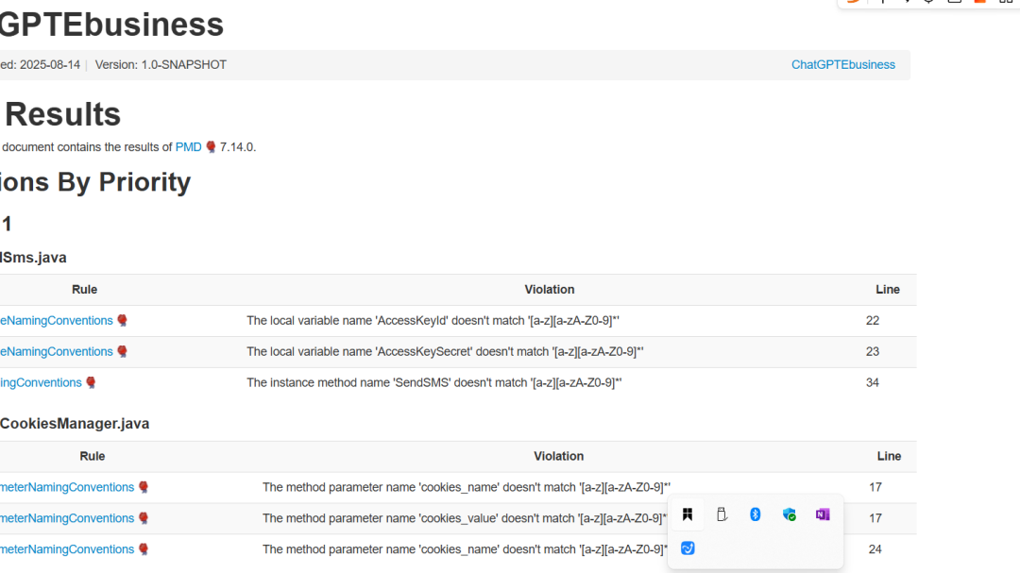Screen dimensions: 1020x573
Task: Click line number 22
Action: (x=873, y=321)
